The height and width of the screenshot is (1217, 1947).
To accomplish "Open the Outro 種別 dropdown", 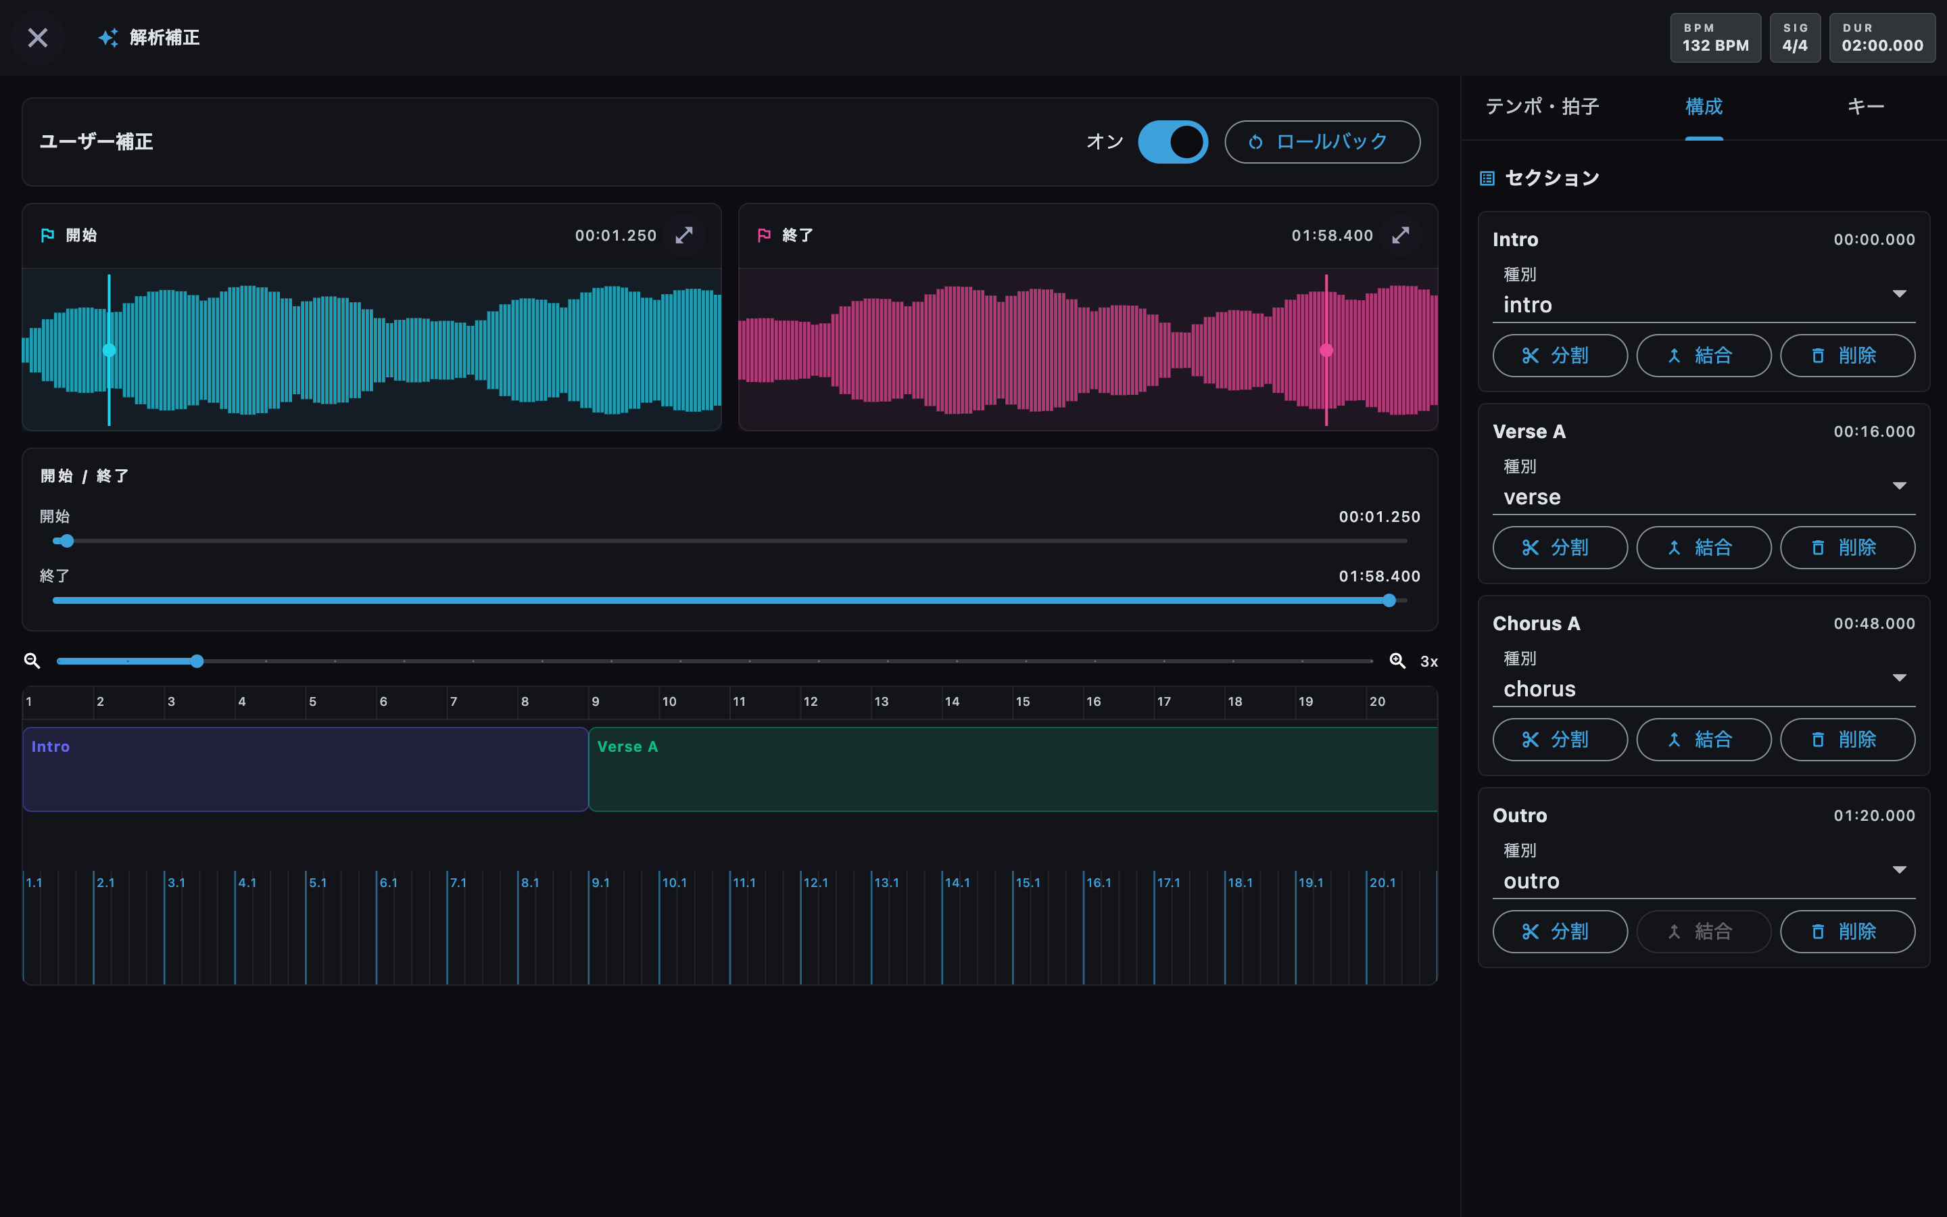I will click(x=1703, y=870).
